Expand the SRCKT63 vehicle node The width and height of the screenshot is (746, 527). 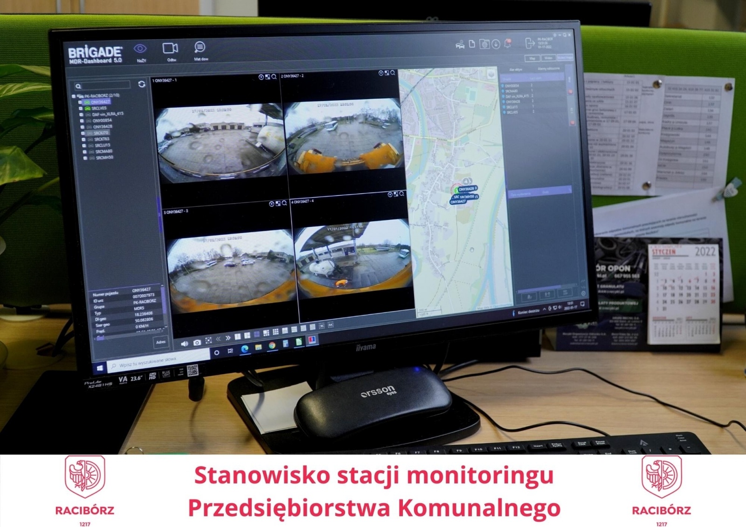[84, 139]
